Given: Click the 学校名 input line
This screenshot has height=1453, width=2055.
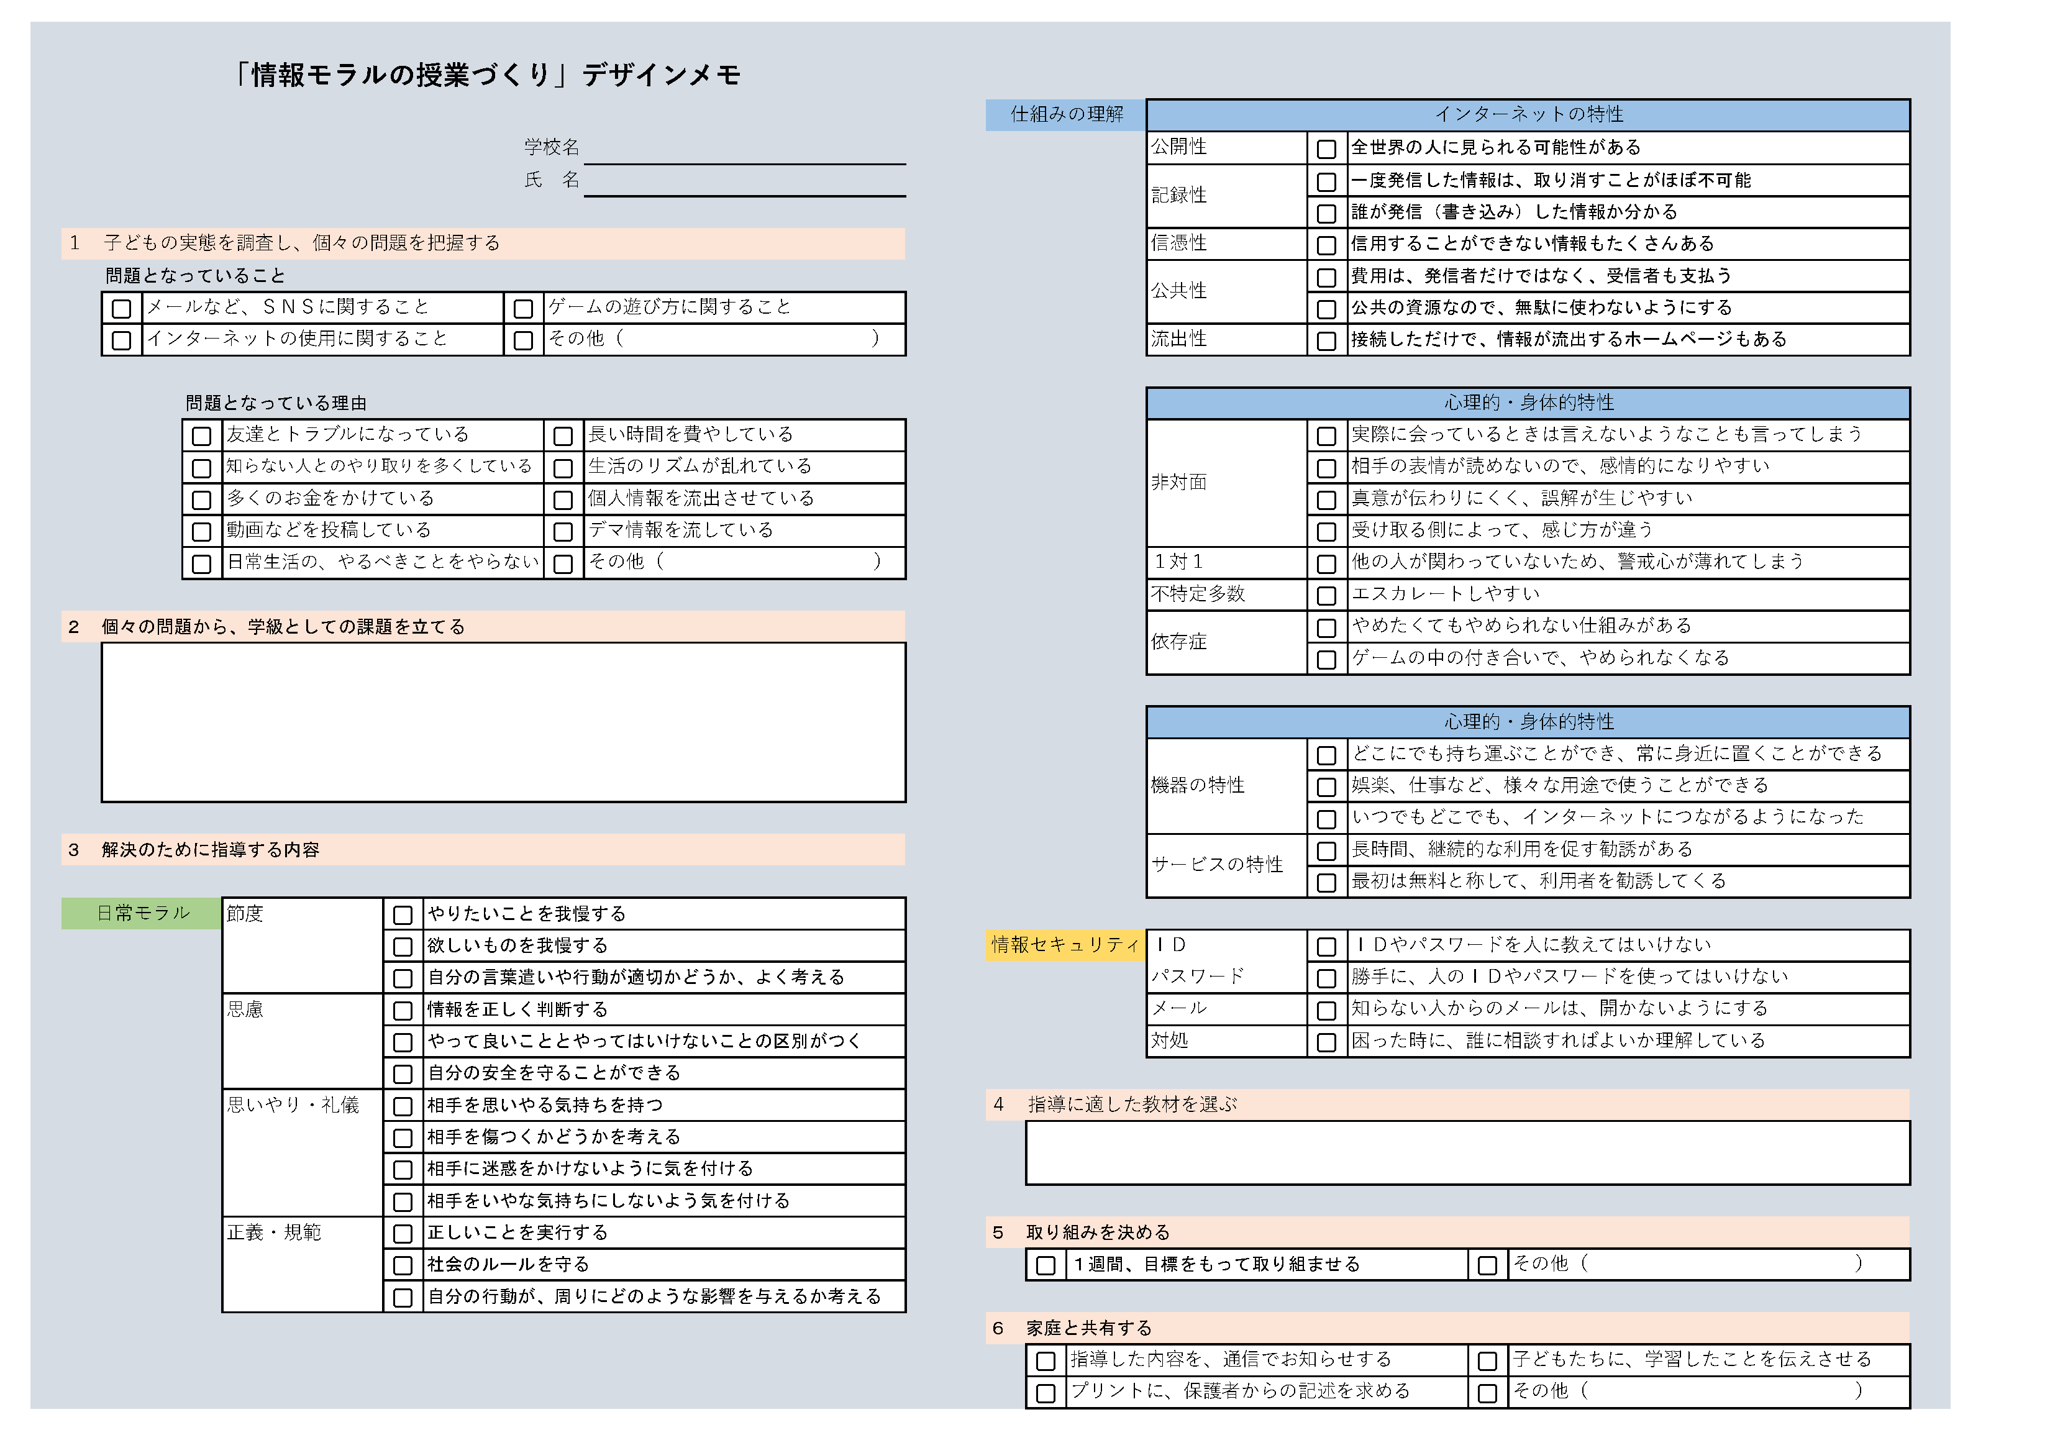Looking at the screenshot, I should coord(745,150).
